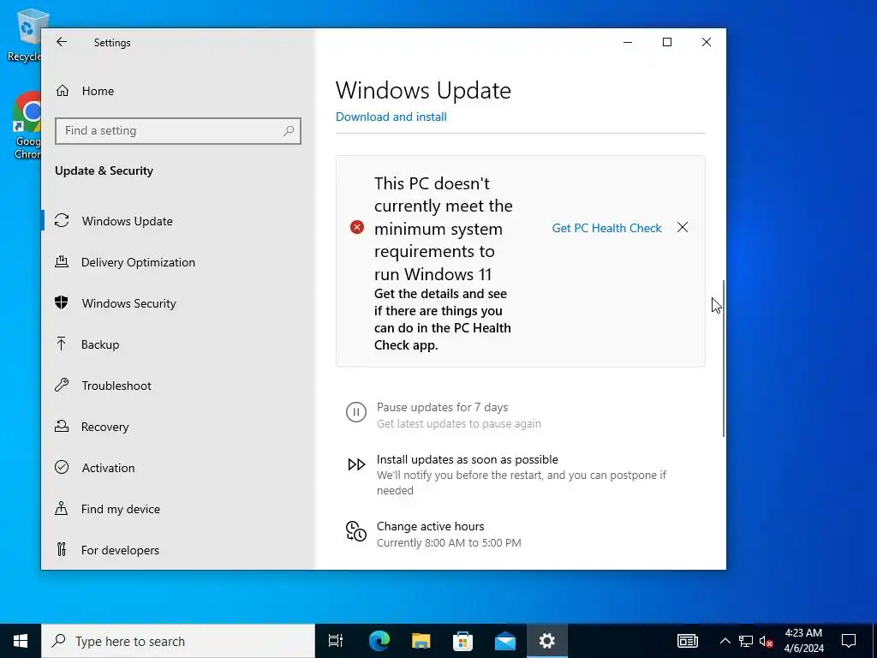Screen dimensions: 877x658
Task: Dismiss the Windows 11 requirements notice
Action: pos(683,227)
